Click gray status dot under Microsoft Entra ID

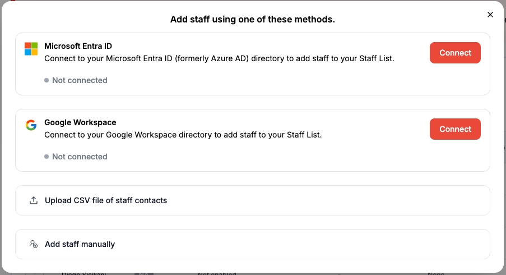[47, 81]
